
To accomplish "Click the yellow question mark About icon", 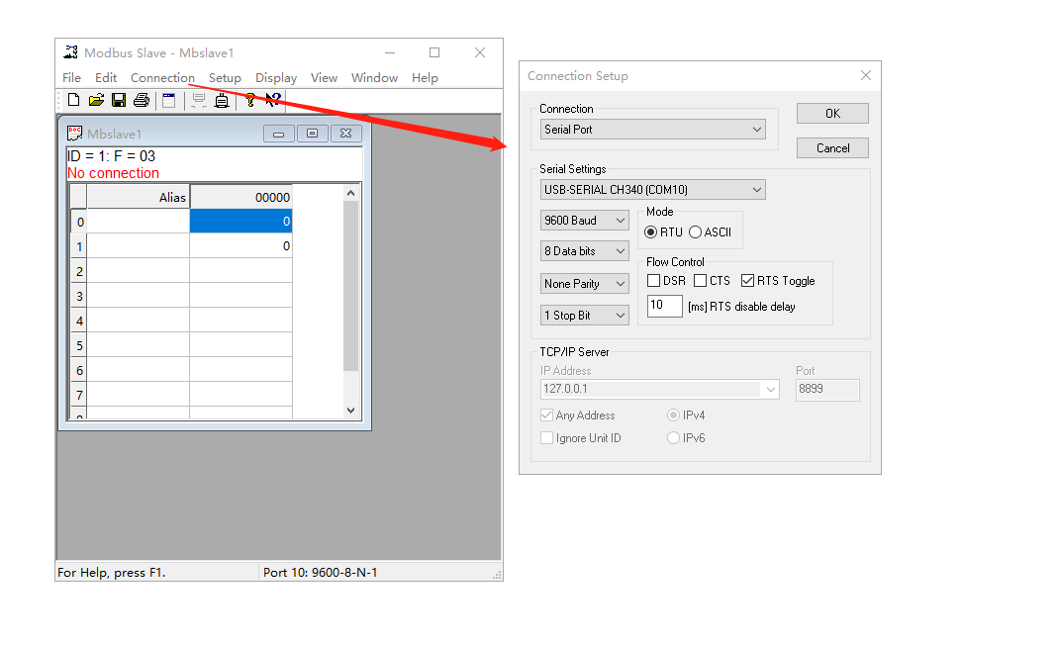I will [250, 100].
